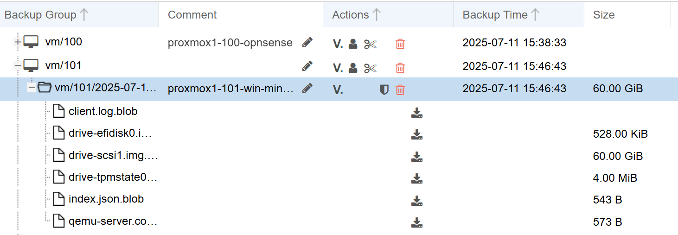Delete the vm/100 backup group
This screenshot has width=678, height=235.
(400, 44)
